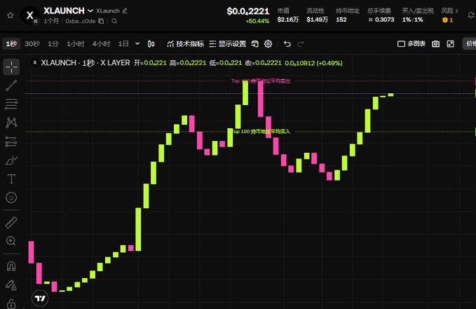Click the 152 holder addresses value

tap(341, 20)
